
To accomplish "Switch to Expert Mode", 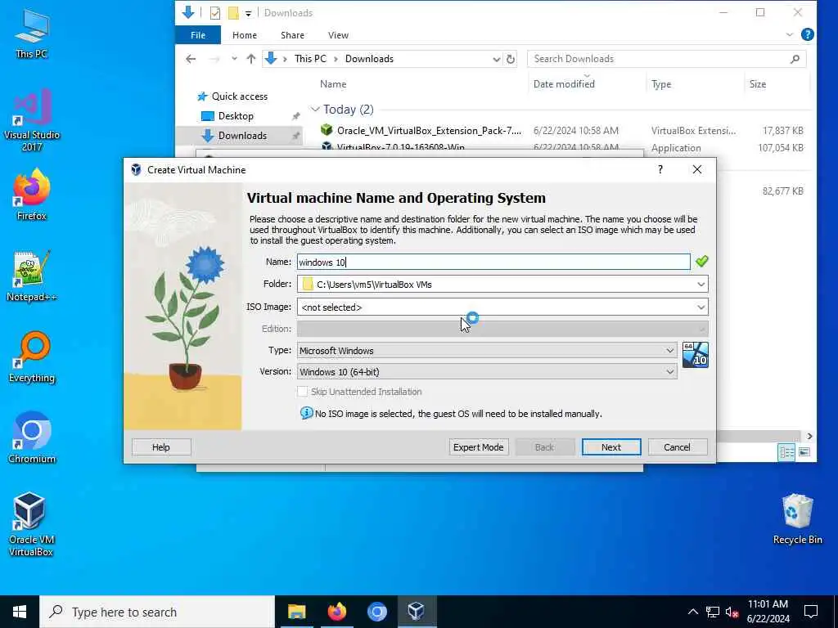I will coord(478,447).
